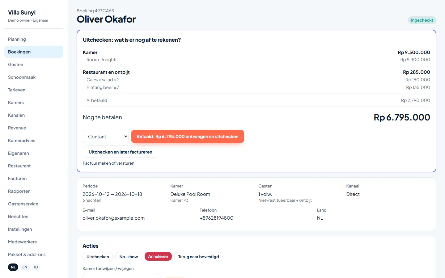Click the red Annuleren button
The image size is (445, 278).
tap(158, 256)
